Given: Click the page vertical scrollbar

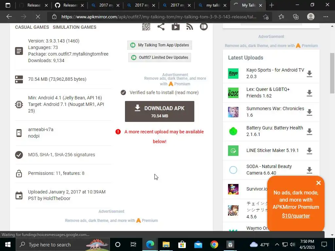Looking at the screenshot, I should (x=332, y=73).
